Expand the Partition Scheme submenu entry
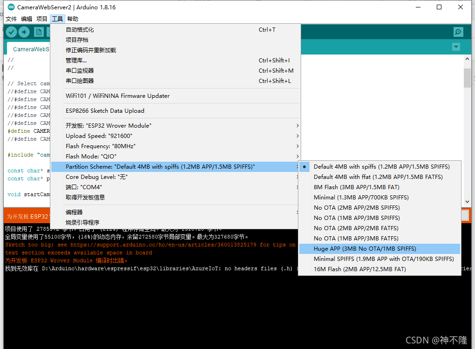Screen dimensions: 475x349 click(175, 167)
